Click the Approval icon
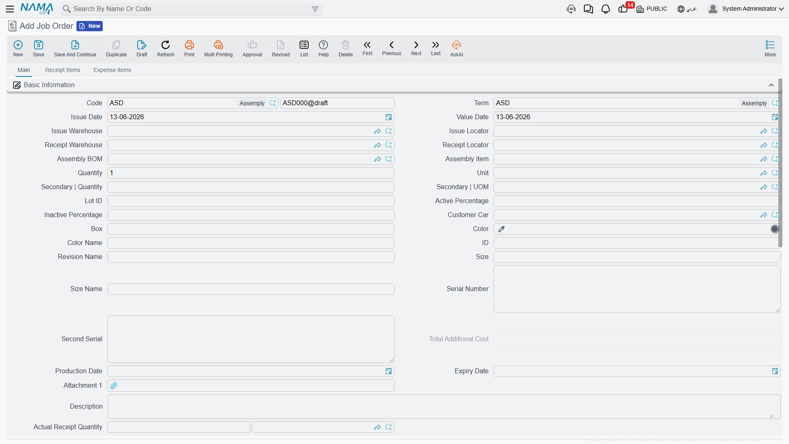 pyautogui.click(x=252, y=49)
